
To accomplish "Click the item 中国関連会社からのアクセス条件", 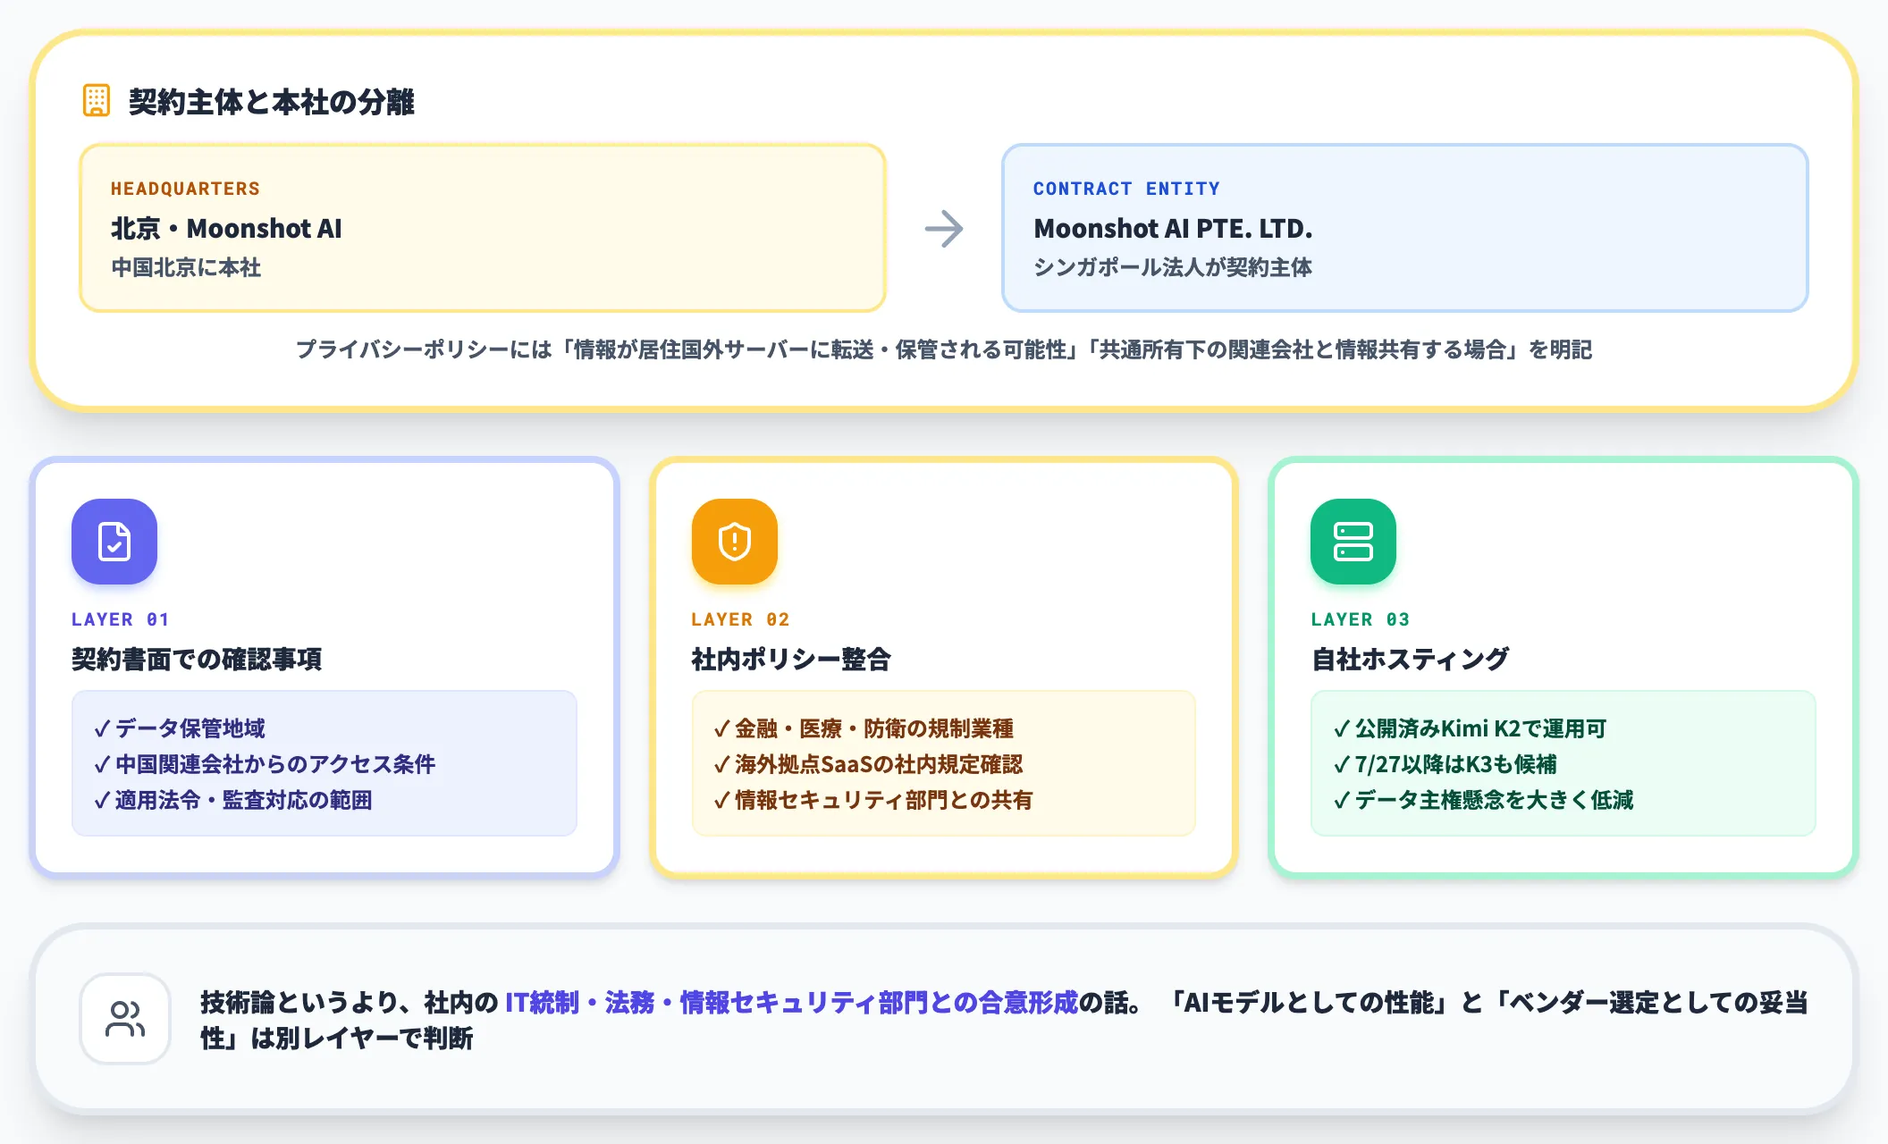I will [265, 764].
